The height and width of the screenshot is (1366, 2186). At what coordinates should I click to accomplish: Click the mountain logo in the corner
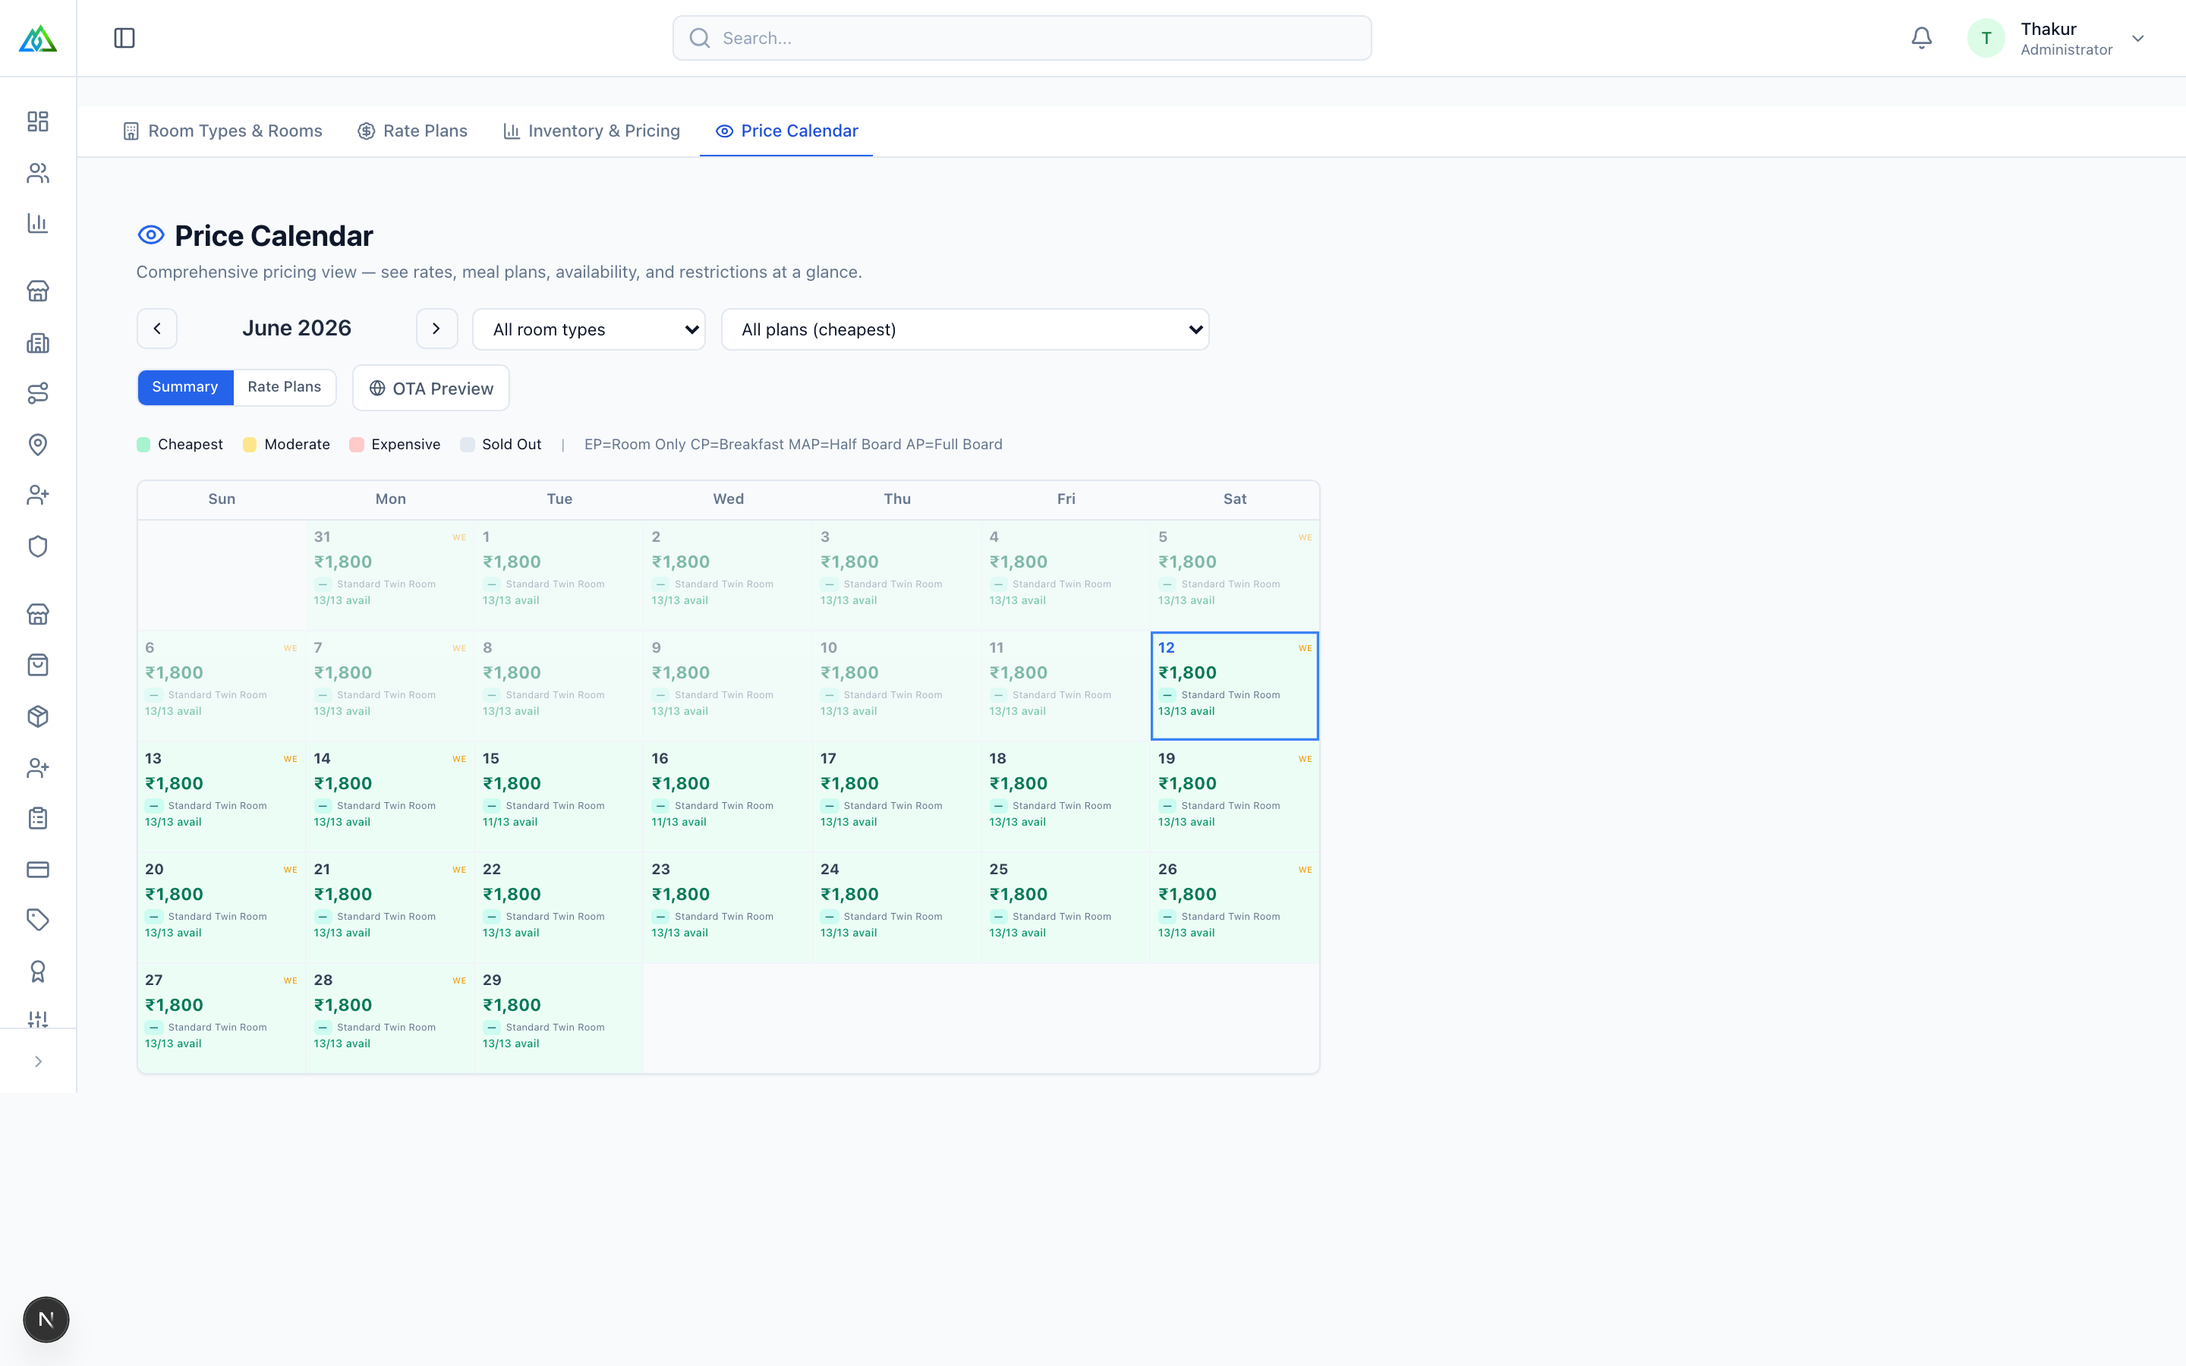(x=38, y=38)
